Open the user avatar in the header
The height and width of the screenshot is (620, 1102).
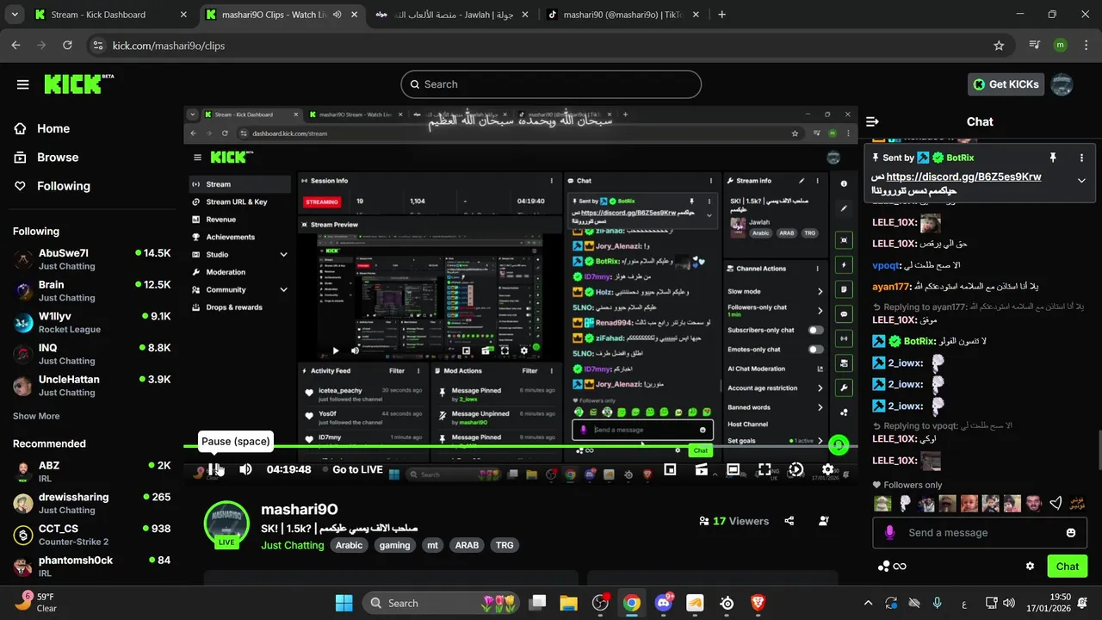[x=1062, y=84]
